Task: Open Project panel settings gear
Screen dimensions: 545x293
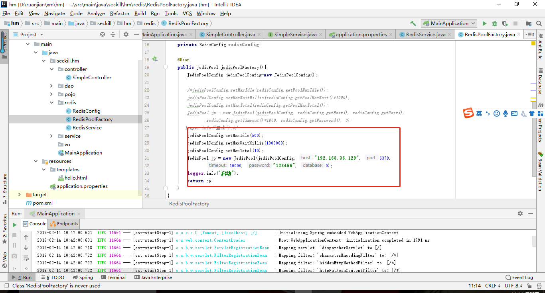Action: click(x=126, y=35)
